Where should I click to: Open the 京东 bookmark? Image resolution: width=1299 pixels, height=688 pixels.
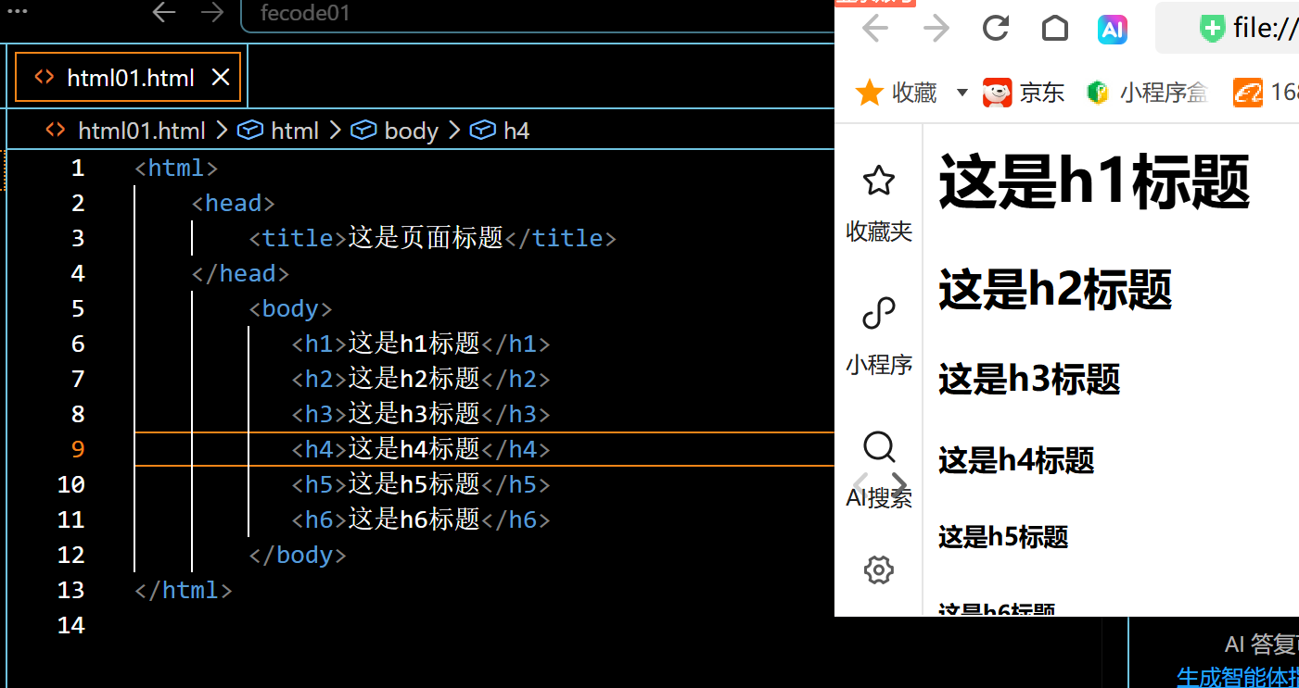(1024, 93)
